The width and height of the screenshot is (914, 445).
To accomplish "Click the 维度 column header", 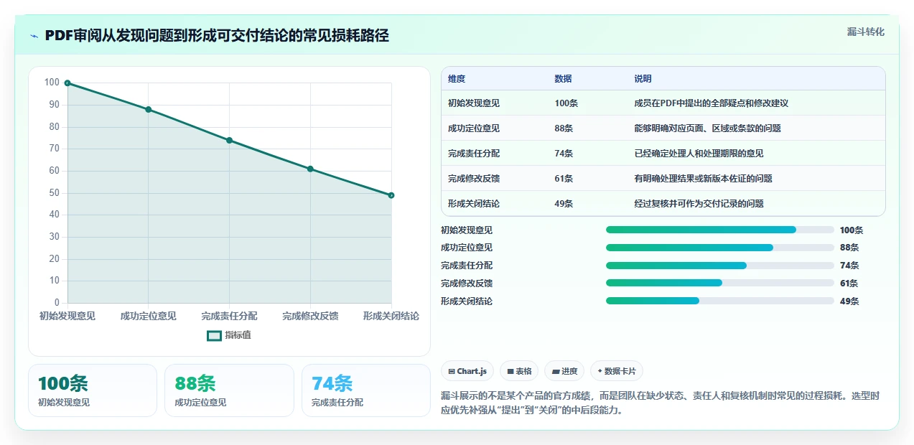I will [457, 79].
